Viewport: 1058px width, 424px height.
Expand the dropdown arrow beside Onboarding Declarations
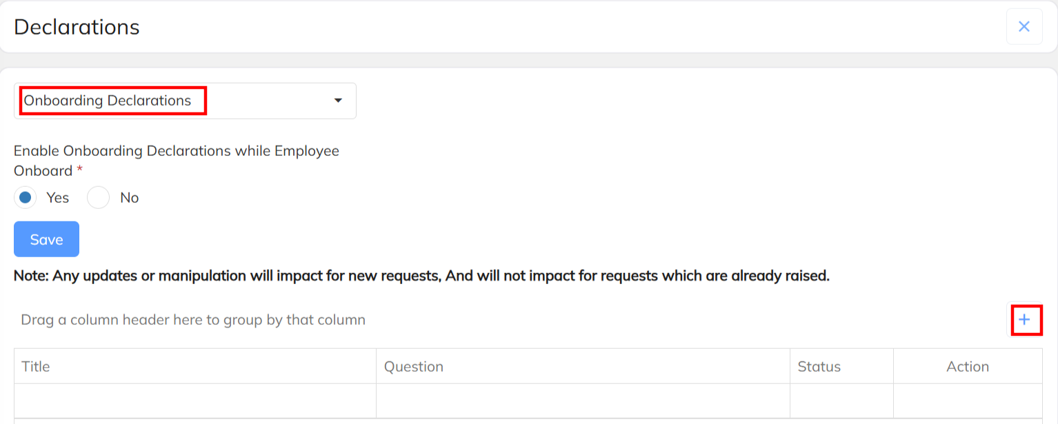pyautogui.click(x=338, y=101)
